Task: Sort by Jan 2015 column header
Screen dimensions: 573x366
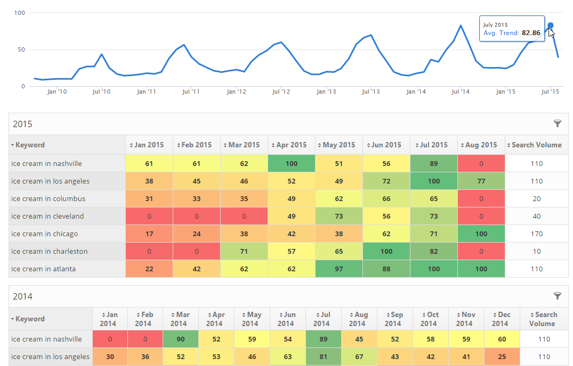Action: 149,145
